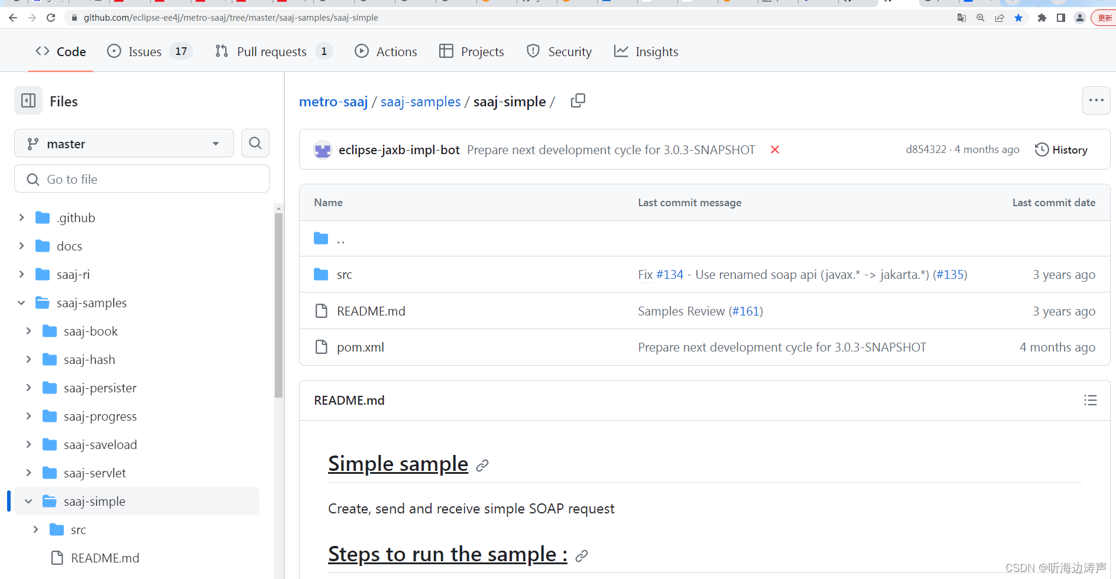Viewport: 1116px width, 579px height.
Task: Expand the saaj-hash folder chevron
Action: click(x=28, y=359)
